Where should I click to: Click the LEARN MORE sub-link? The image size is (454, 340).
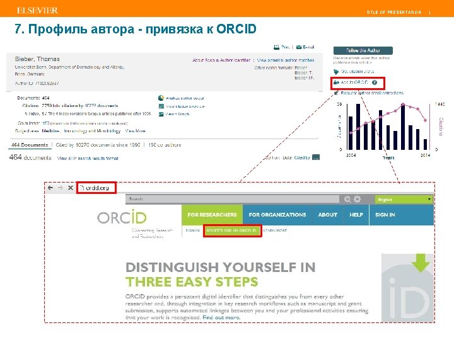(275, 230)
